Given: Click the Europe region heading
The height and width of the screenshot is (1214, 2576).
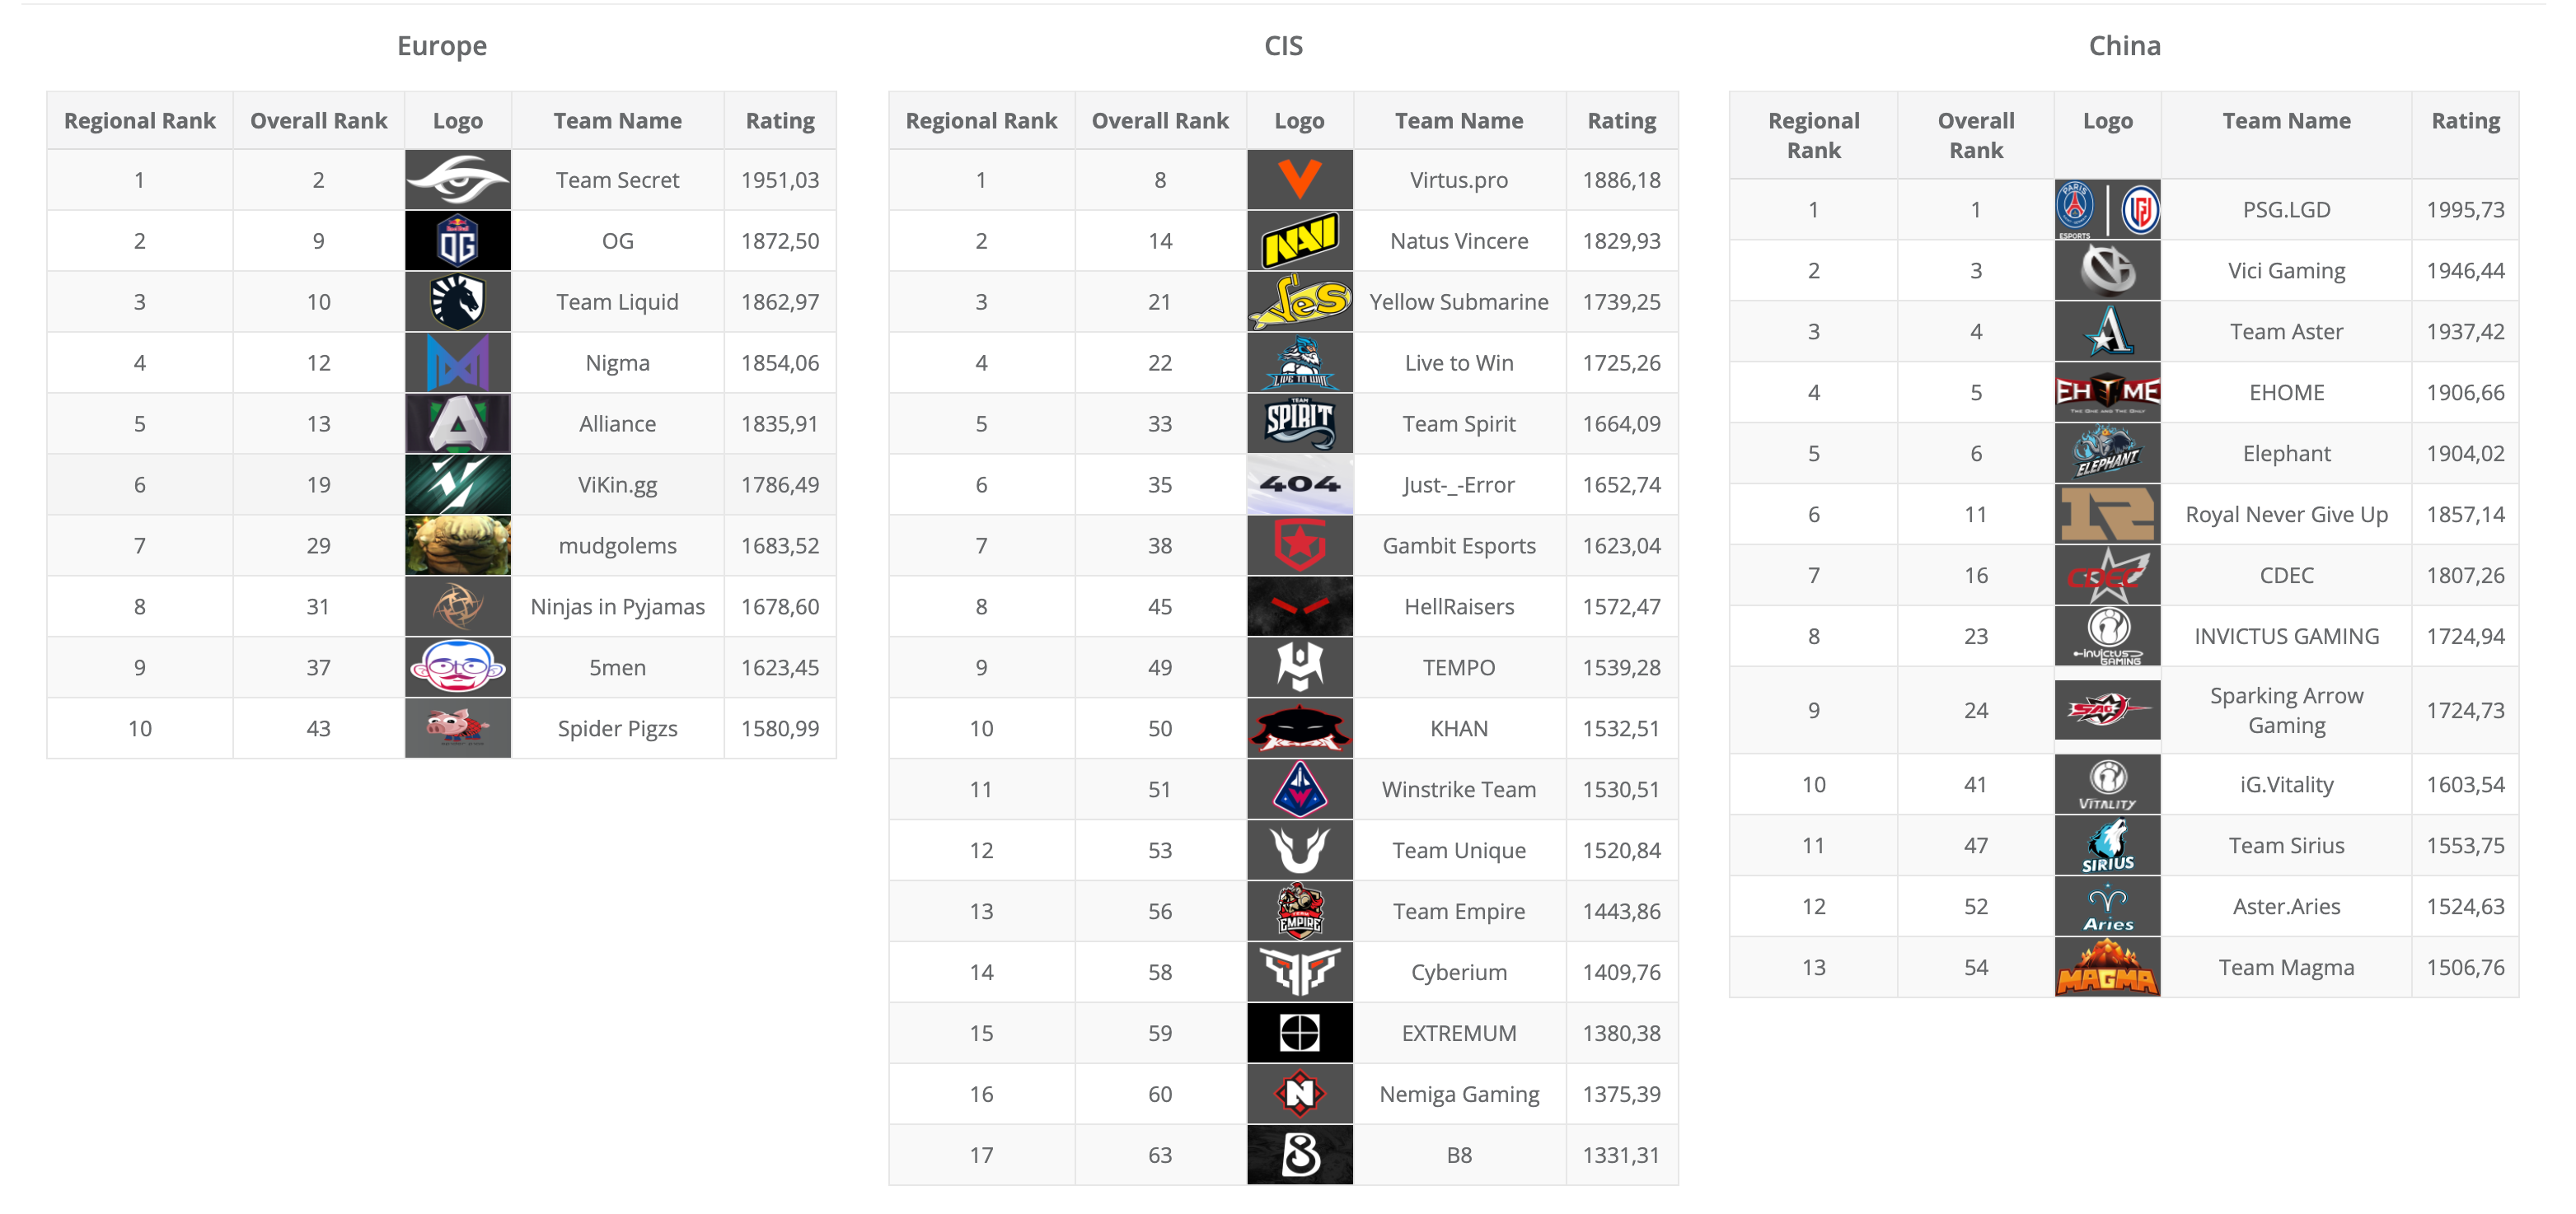Looking at the screenshot, I should [441, 46].
